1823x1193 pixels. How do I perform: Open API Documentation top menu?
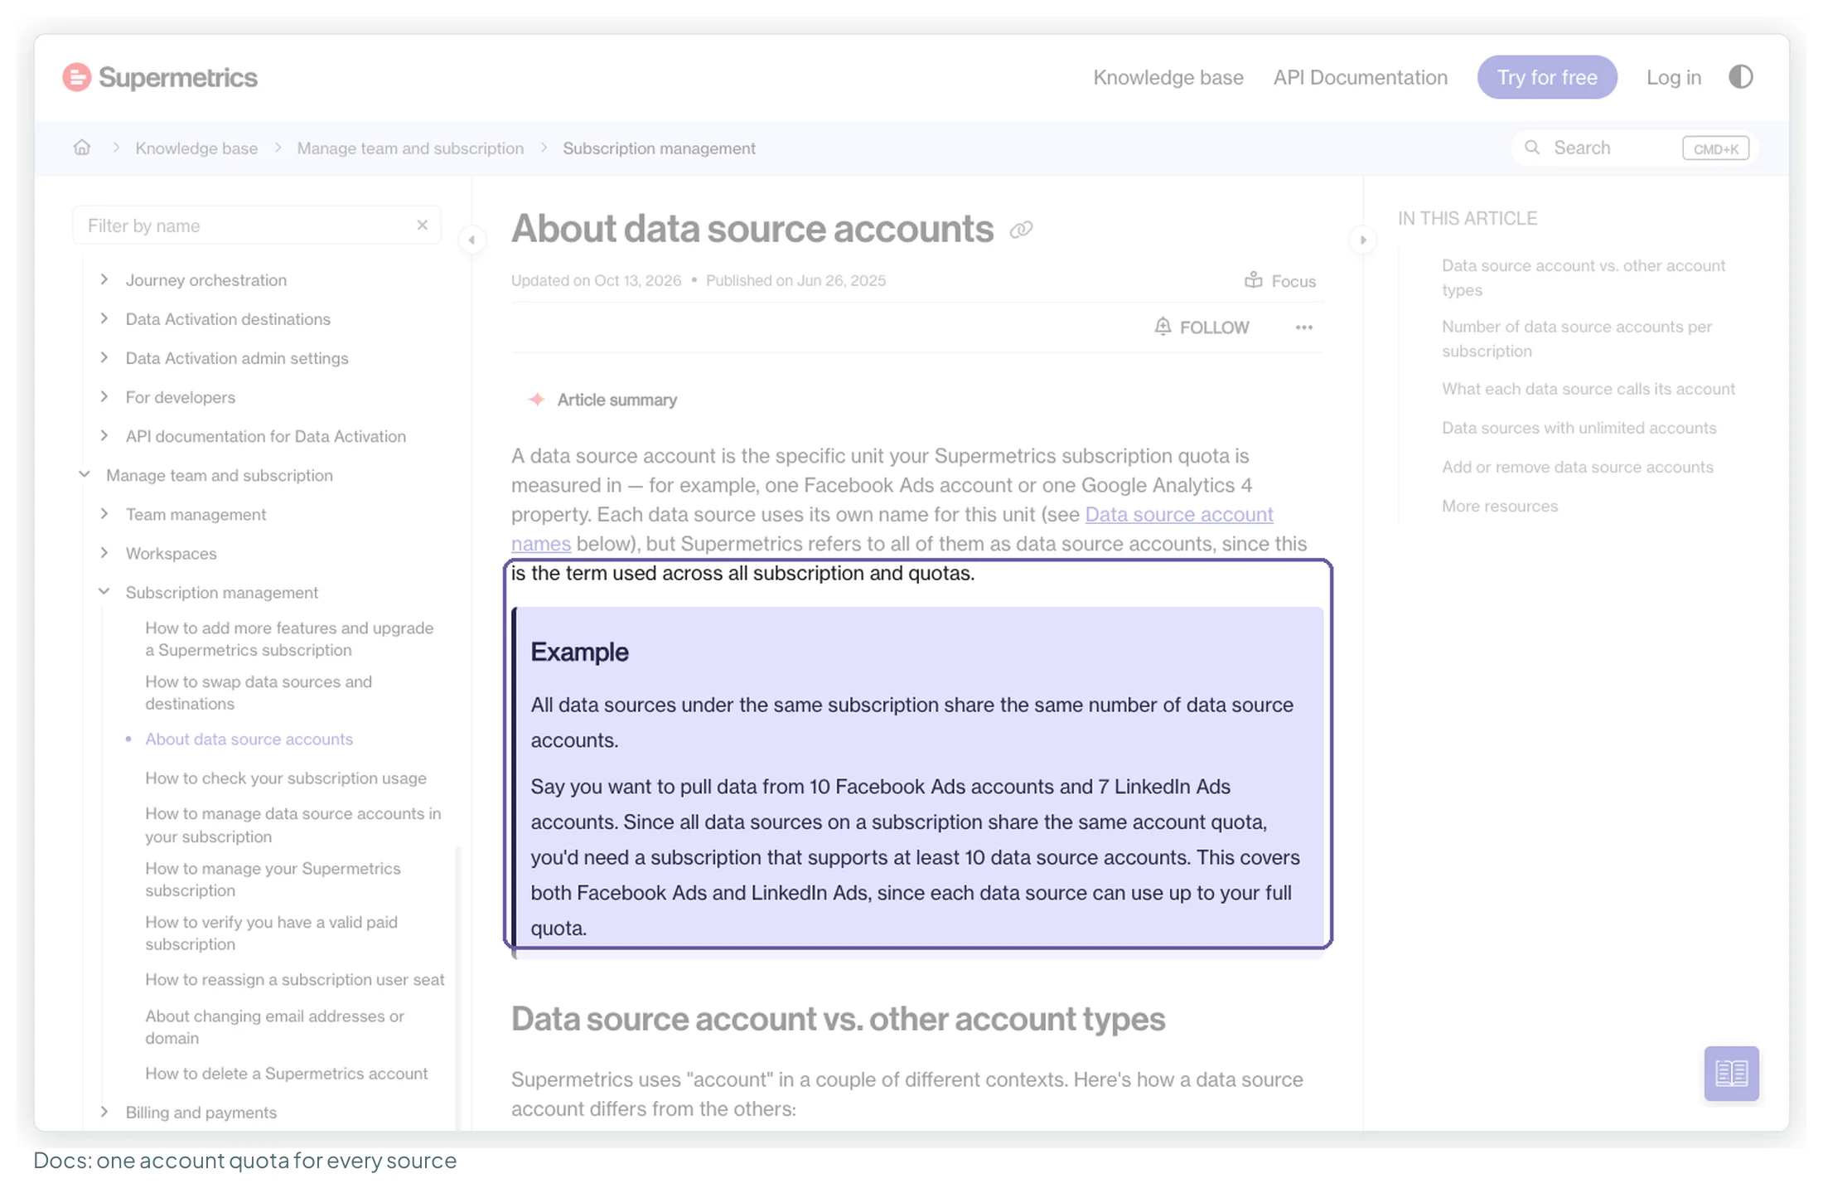coord(1360,77)
